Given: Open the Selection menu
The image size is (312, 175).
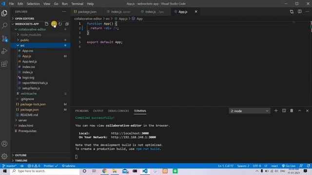Looking at the screenshot, I should (x=33, y=4).
